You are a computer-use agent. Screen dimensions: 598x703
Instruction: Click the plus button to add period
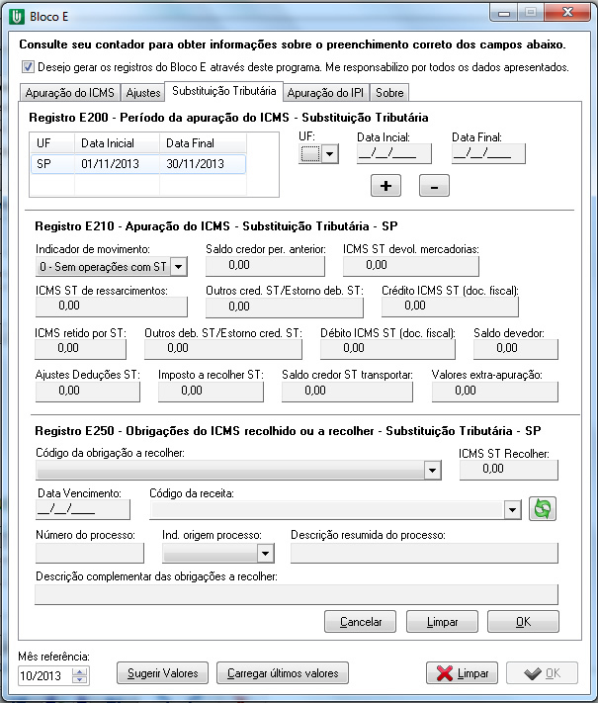click(385, 184)
